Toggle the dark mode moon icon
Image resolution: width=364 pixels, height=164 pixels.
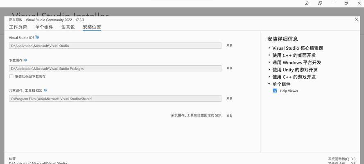point(307,3)
